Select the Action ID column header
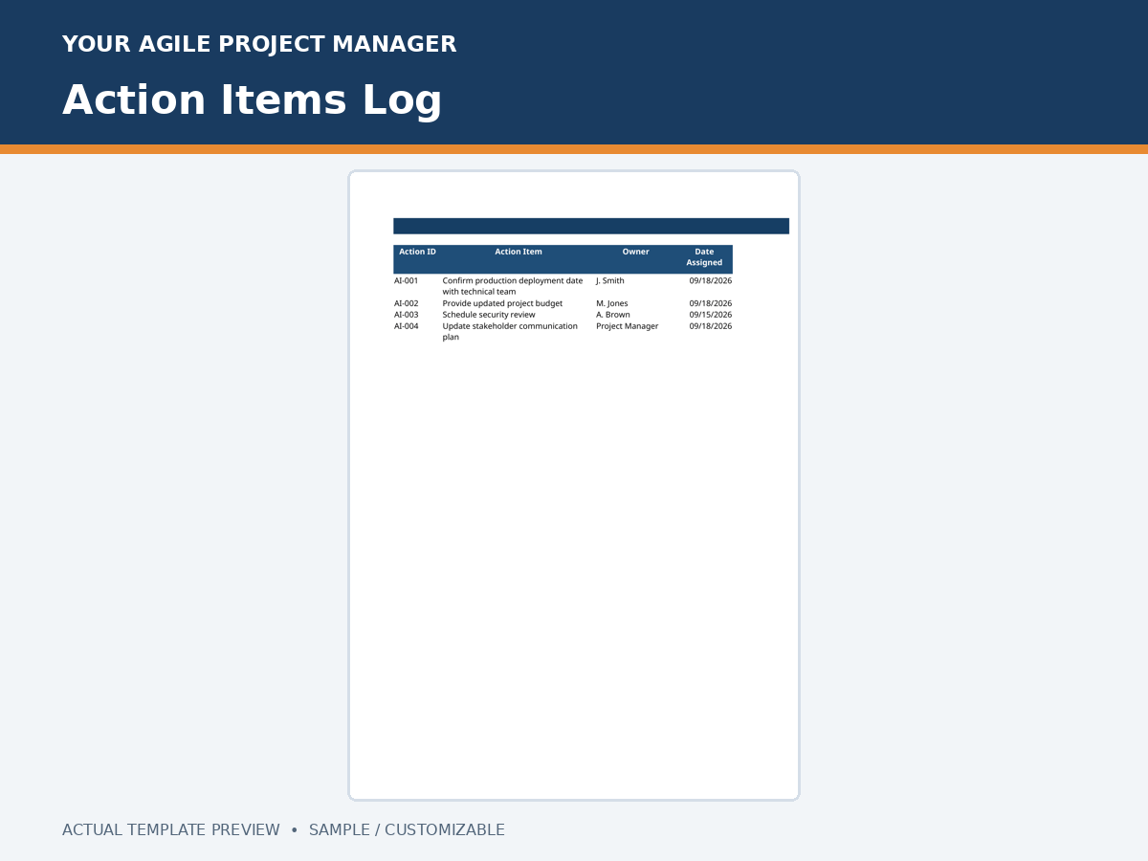The width and height of the screenshot is (1148, 861). 417,253
